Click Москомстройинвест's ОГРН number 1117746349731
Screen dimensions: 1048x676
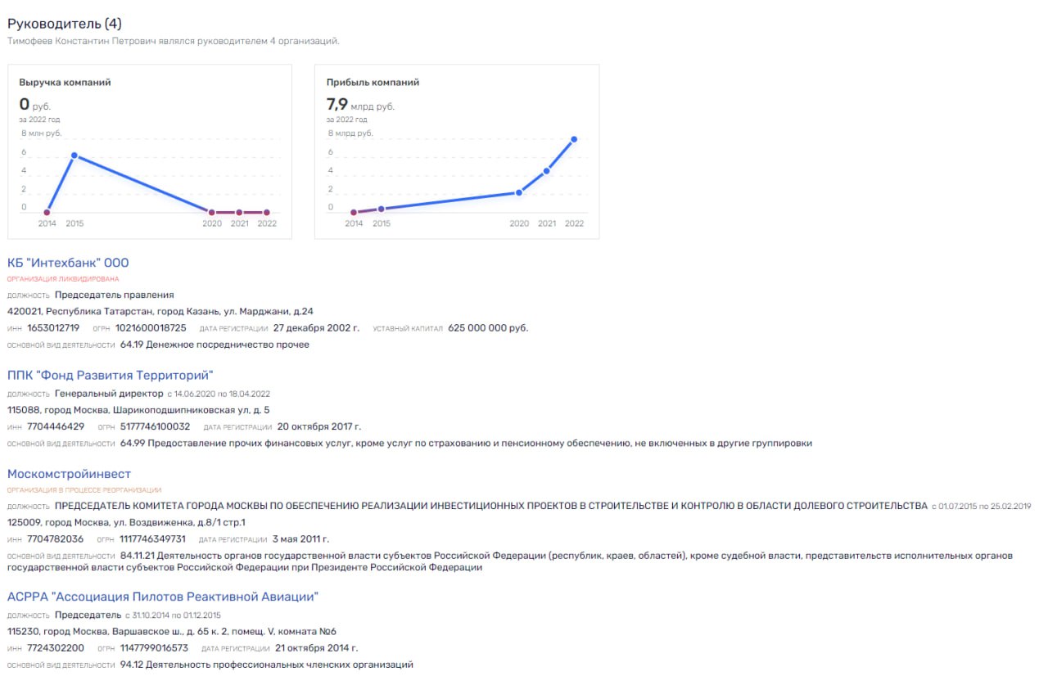coord(151,539)
